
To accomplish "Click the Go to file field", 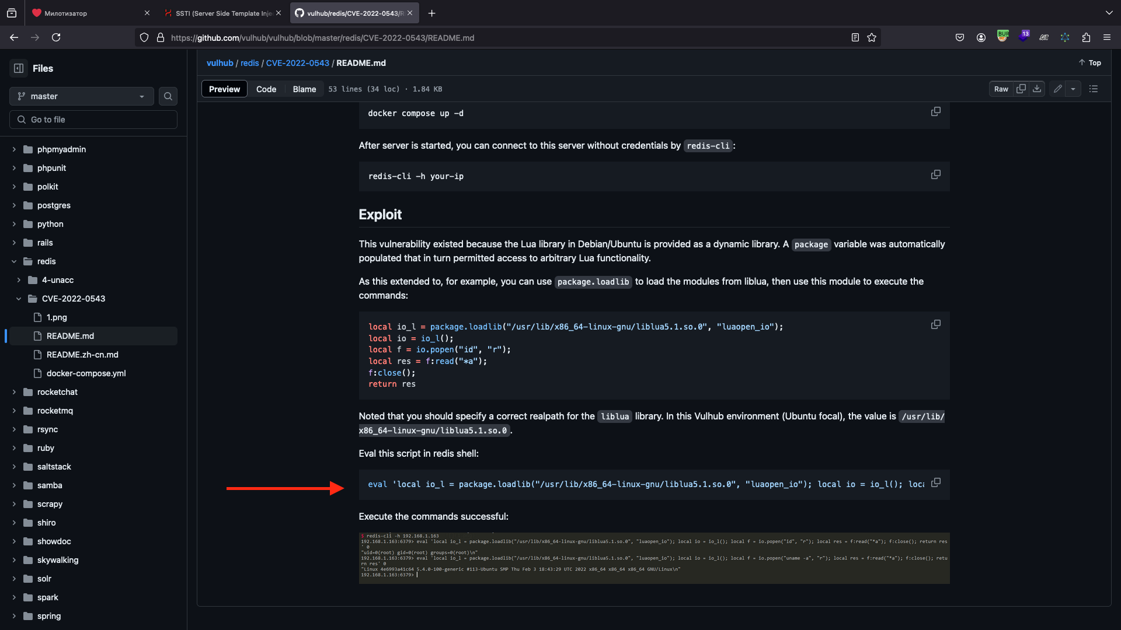I will (93, 120).
